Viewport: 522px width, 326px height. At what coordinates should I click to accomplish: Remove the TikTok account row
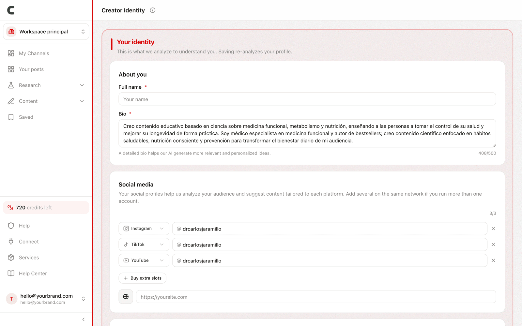(493, 244)
